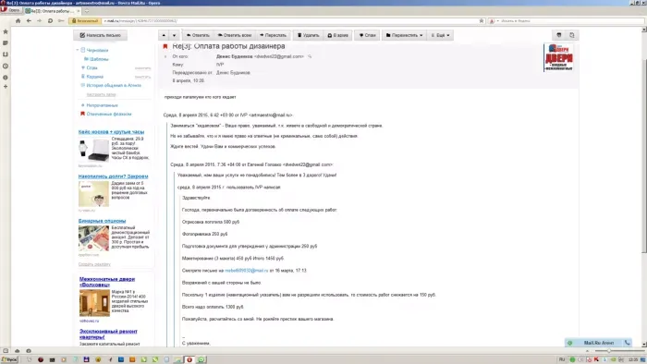Click the search icon beside sender address
The height and width of the screenshot is (364, 647).
pos(310,56)
